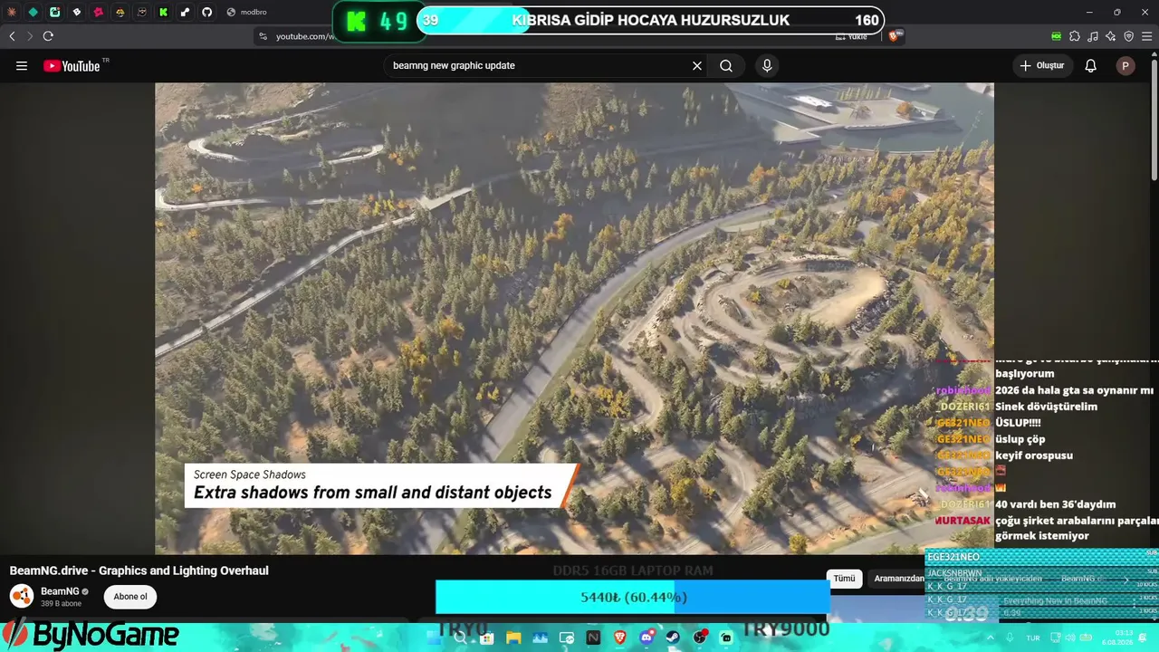The image size is (1159, 652).
Task: Open the Oluştur create menu
Action: point(1042,66)
